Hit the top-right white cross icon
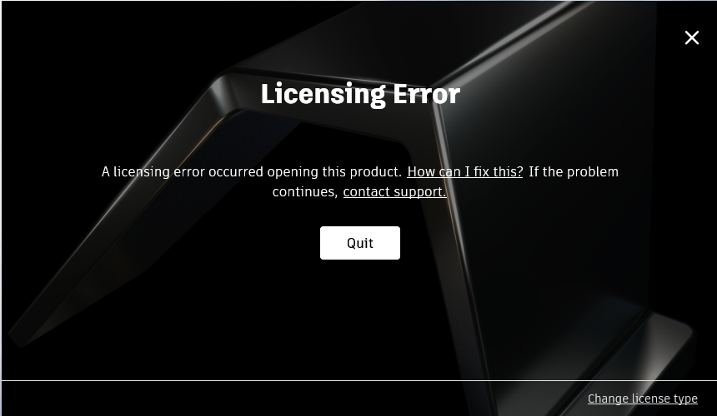 (x=692, y=38)
